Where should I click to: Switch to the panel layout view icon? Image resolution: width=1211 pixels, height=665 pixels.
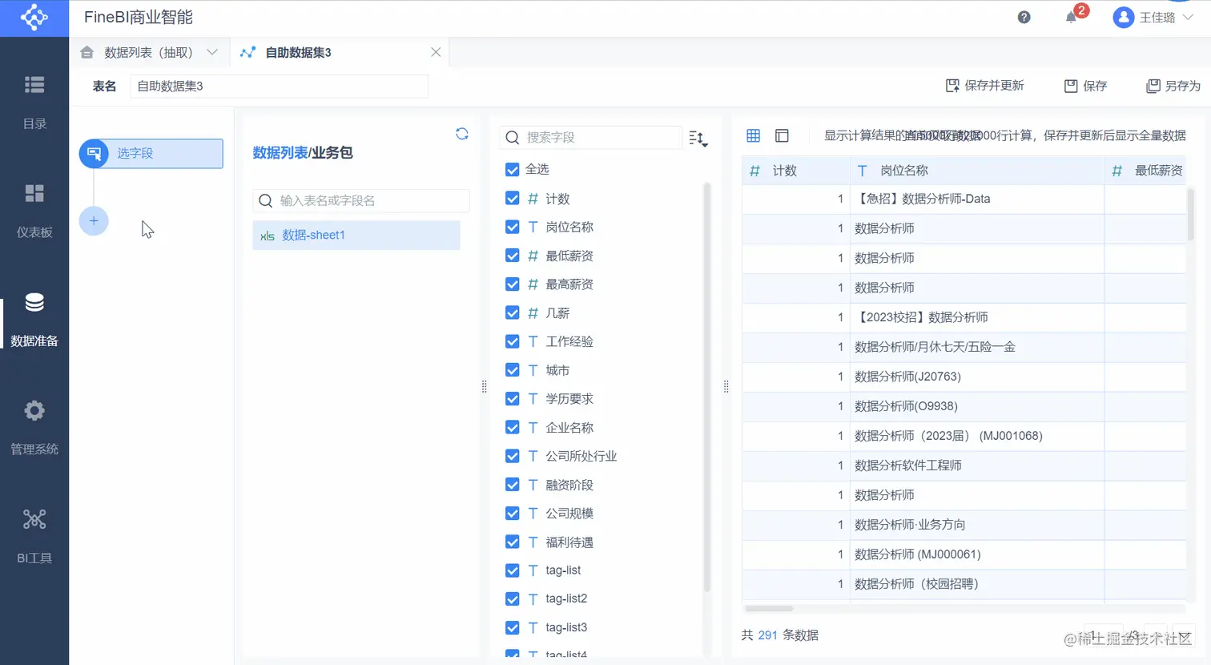point(782,135)
